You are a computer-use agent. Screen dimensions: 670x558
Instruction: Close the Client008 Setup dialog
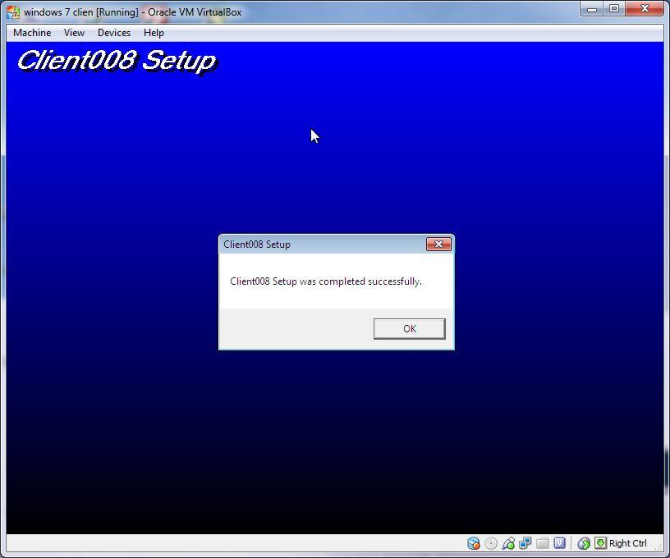coord(438,245)
